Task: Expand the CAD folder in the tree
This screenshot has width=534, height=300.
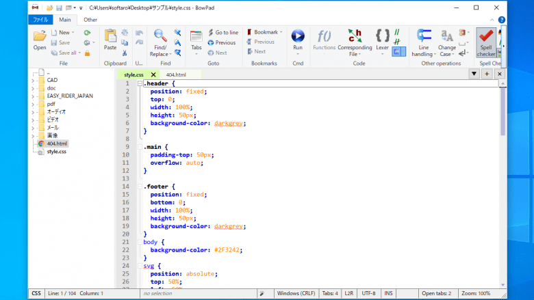Action: [33, 81]
